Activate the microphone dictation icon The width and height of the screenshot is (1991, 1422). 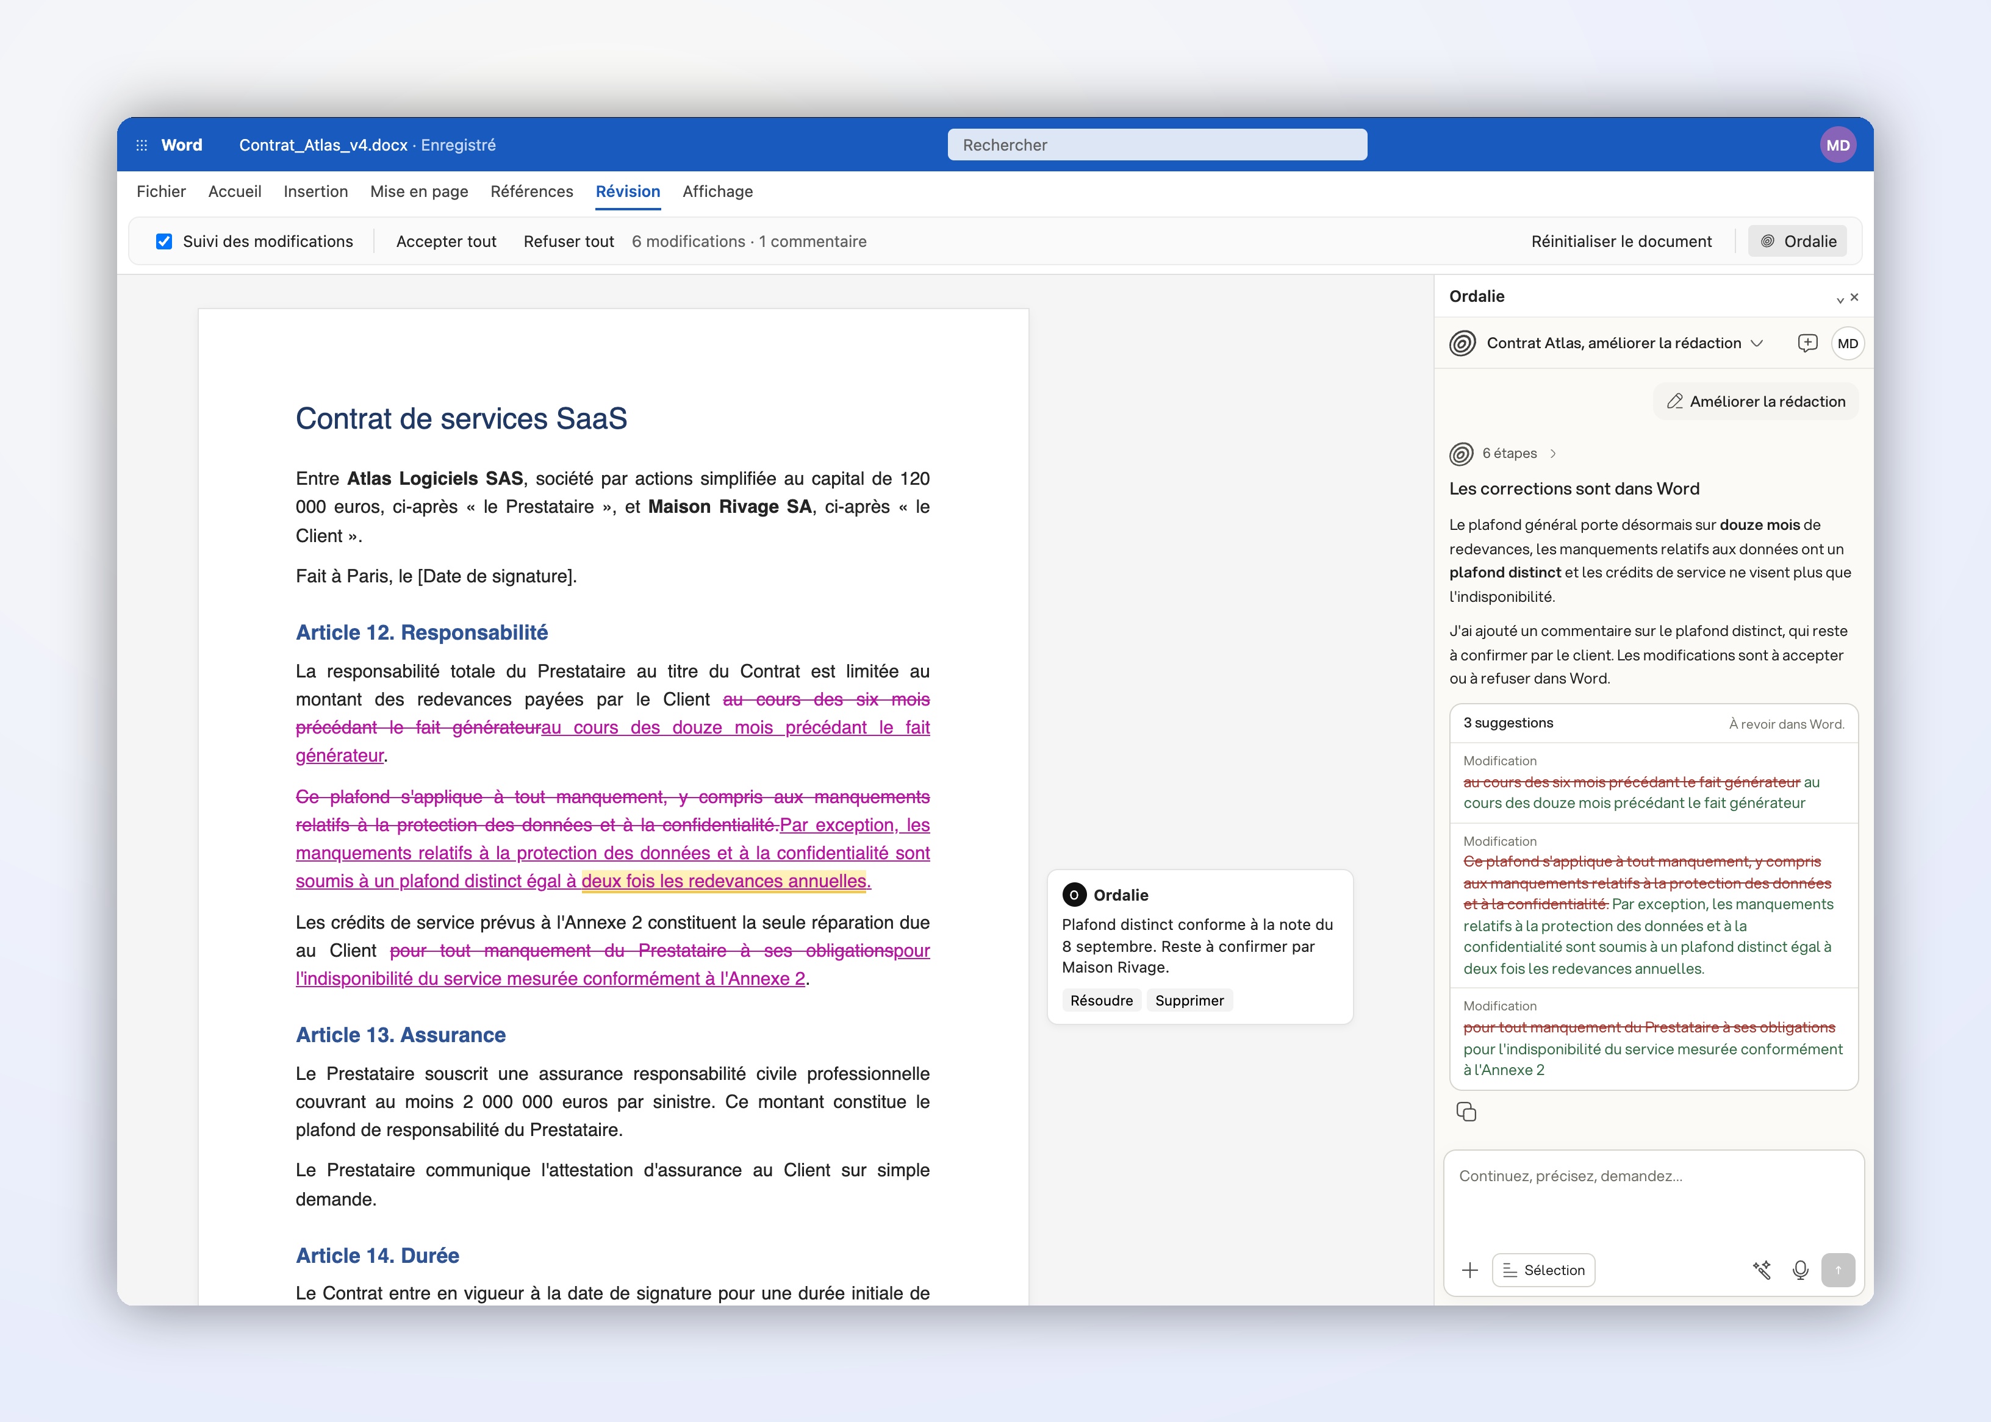click(1800, 1270)
